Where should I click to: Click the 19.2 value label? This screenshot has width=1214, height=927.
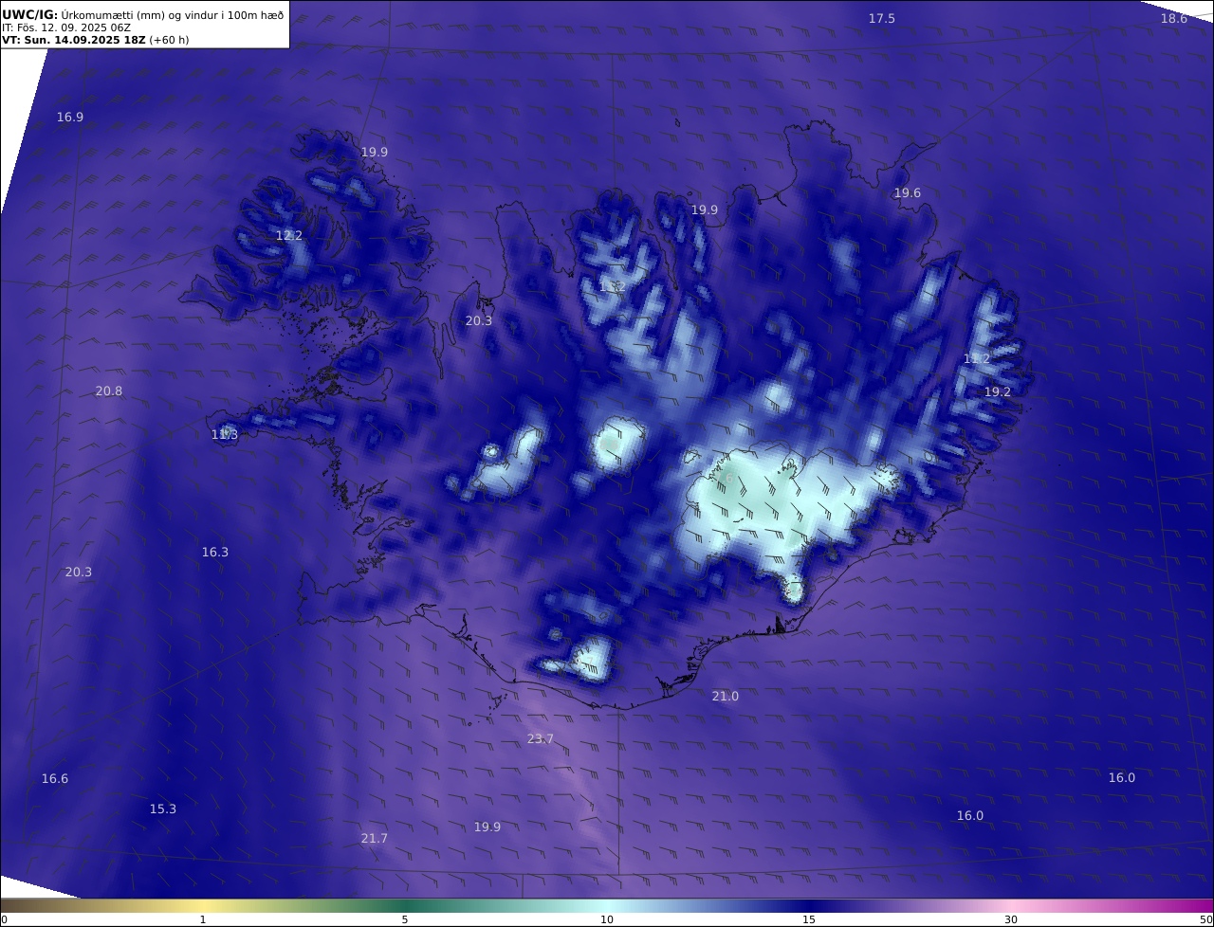click(998, 391)
